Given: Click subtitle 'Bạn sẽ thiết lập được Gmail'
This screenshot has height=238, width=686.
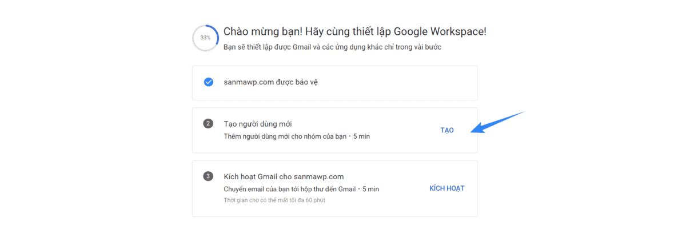Looking at the screenshot, I should coord(332,47).
